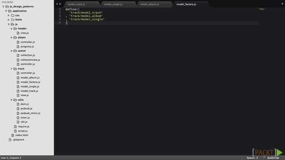Collapse the js folder arrow
The height and width of the screenshot is (160, 285).
pyautogui.click(x=9, y=24)
